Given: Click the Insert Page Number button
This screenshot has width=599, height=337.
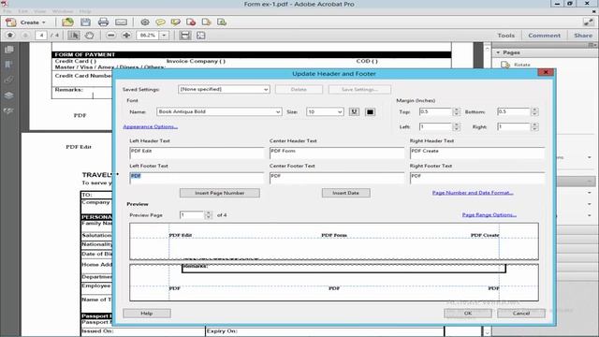Looking at the screenshot, I should tap(220, 193).
